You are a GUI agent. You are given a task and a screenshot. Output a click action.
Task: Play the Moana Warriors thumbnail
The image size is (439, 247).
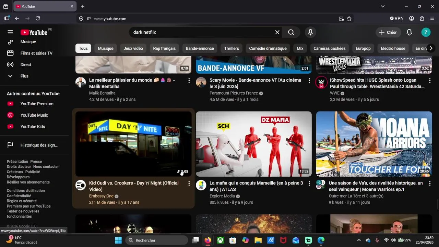(x=374, y=144)
